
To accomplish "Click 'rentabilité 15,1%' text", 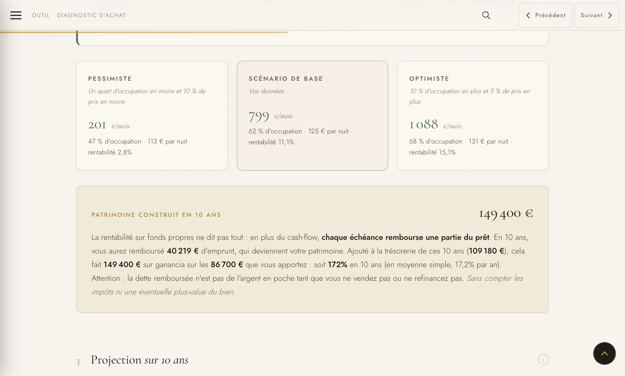I will click(x=432, y=153).
